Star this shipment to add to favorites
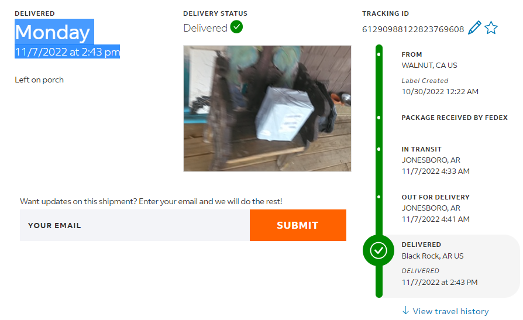The width and height of the screenshot is (523, 320). [x=491, y=27]
